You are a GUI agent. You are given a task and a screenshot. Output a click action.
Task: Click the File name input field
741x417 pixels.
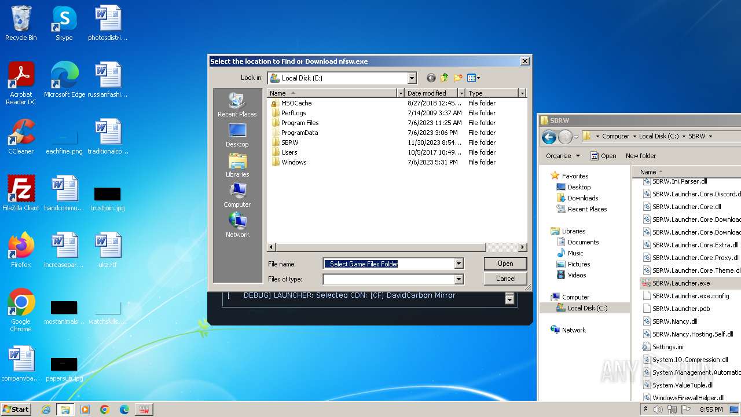point(388,264)
